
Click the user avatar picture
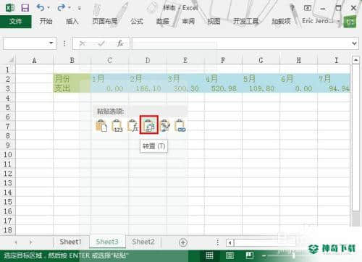coord(350,22)
